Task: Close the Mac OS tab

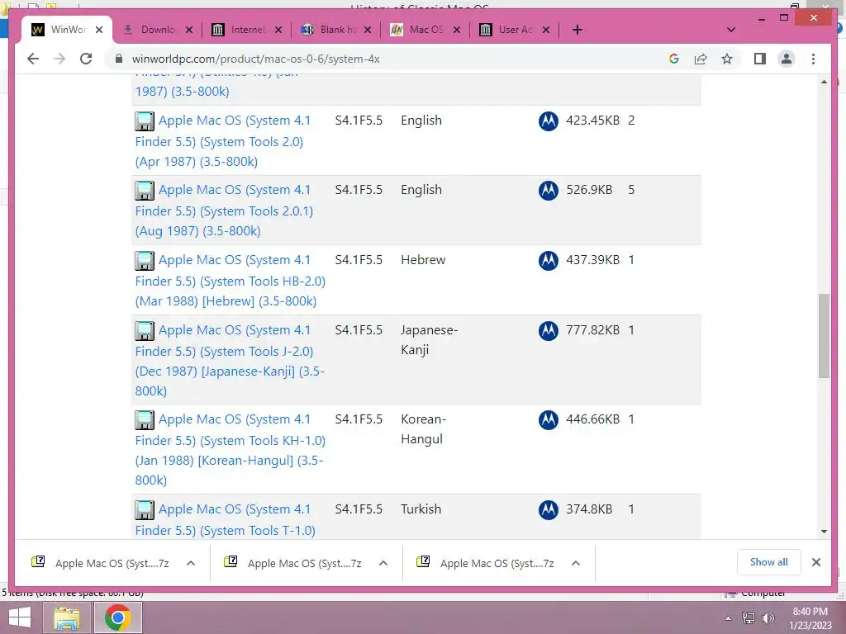Action: click(456, 30)
